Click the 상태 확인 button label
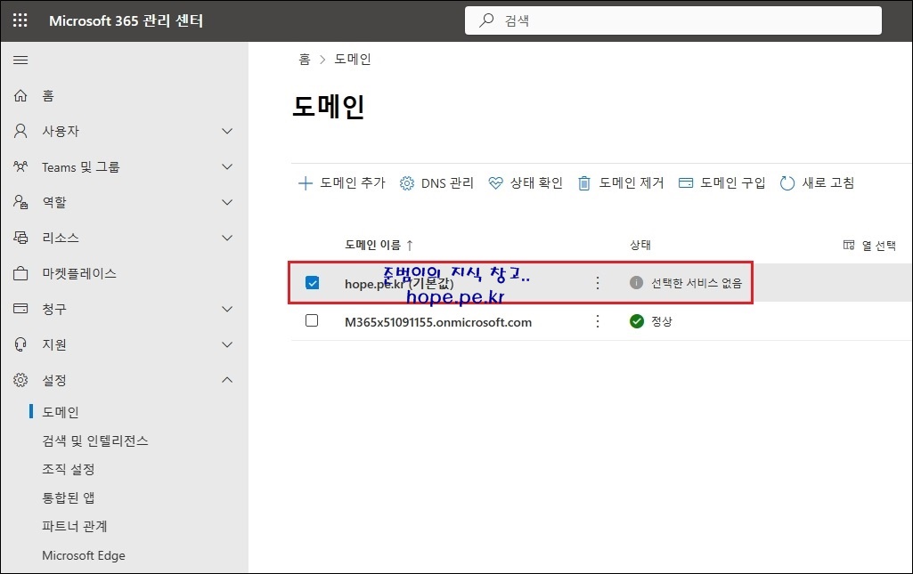The width and height of the screenshot is (913, 574). click(536, 183)
